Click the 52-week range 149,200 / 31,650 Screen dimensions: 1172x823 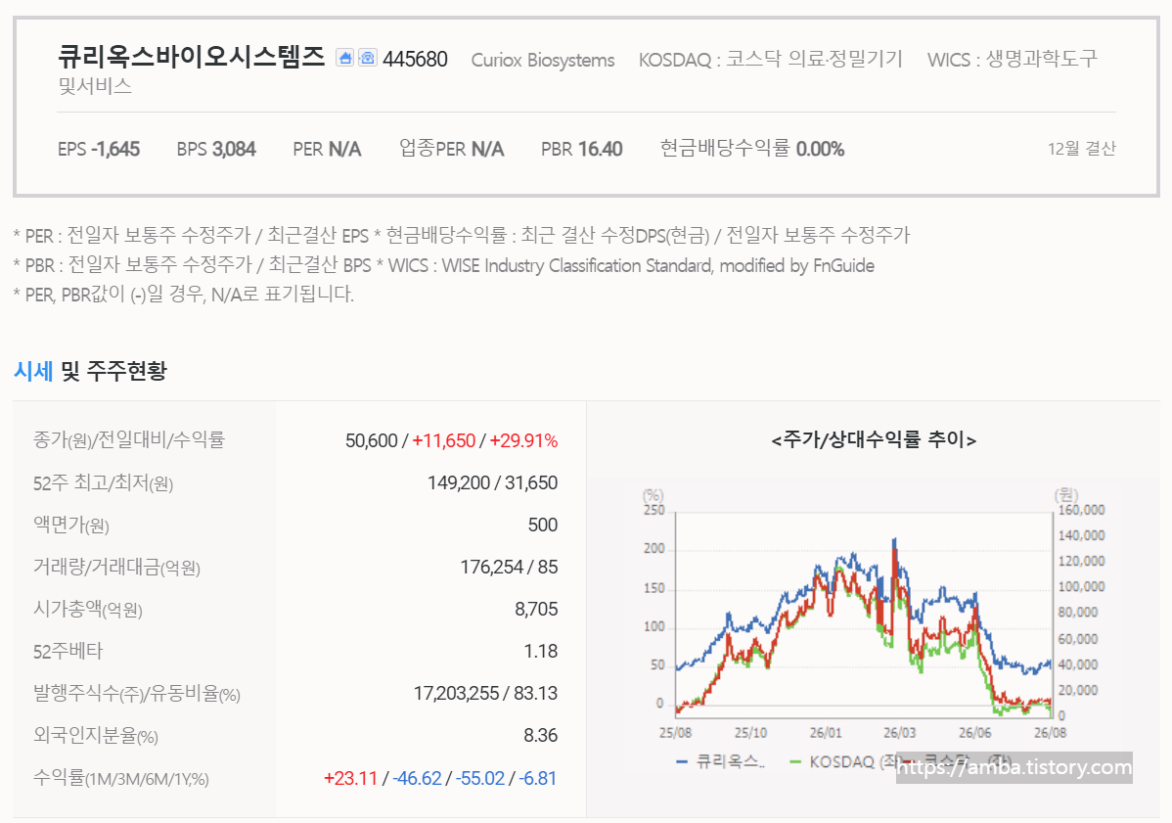492,482
